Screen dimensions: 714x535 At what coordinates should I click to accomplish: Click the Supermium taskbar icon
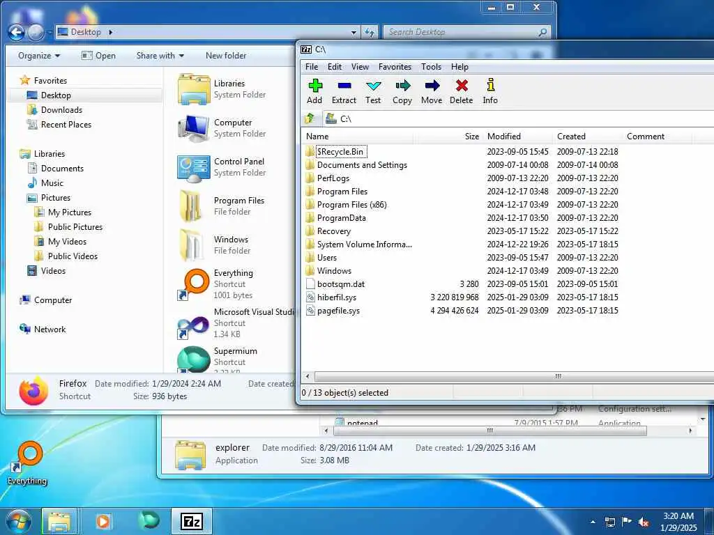149,520
